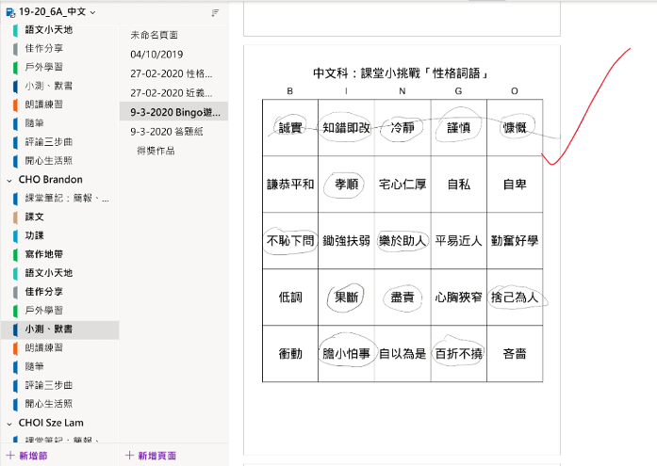The image size is (657, 466).
Task: Open the 04/10/2019 page
Action: pyautogui.click(x=156, y=54)
